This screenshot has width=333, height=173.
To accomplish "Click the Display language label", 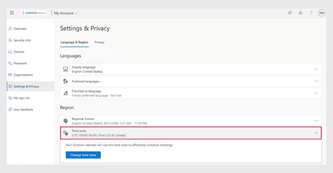I will 84,67.
